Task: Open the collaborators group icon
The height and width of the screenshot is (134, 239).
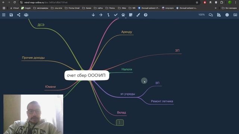Action: coord(26,15)
